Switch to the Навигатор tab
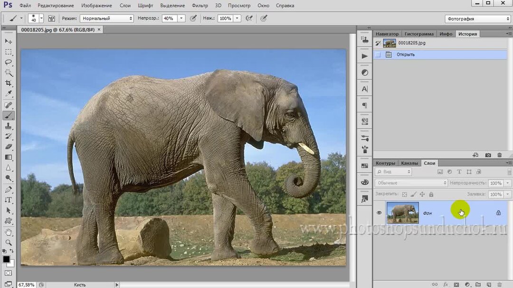 (387, 34)
